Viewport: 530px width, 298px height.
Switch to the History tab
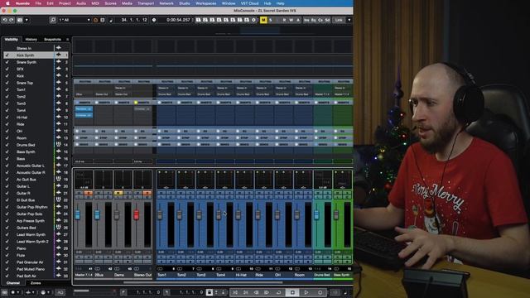tap(31, 40)
